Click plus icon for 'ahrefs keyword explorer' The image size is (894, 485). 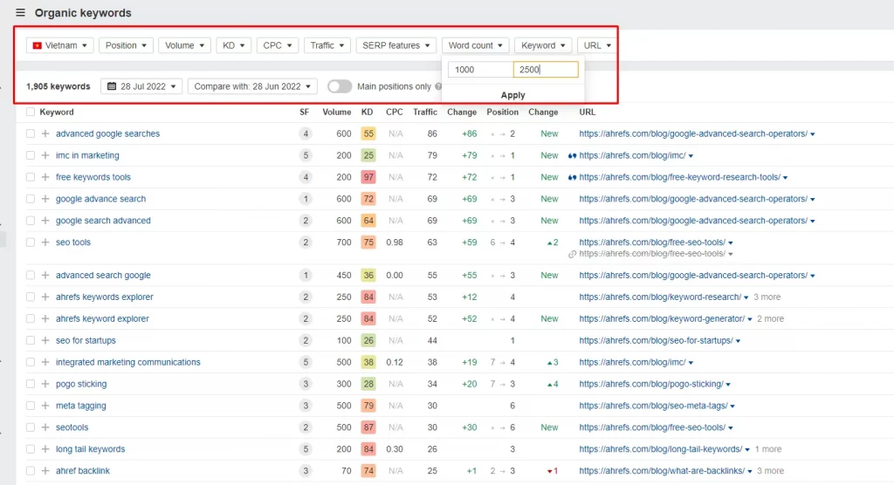(x=45, y=318)
